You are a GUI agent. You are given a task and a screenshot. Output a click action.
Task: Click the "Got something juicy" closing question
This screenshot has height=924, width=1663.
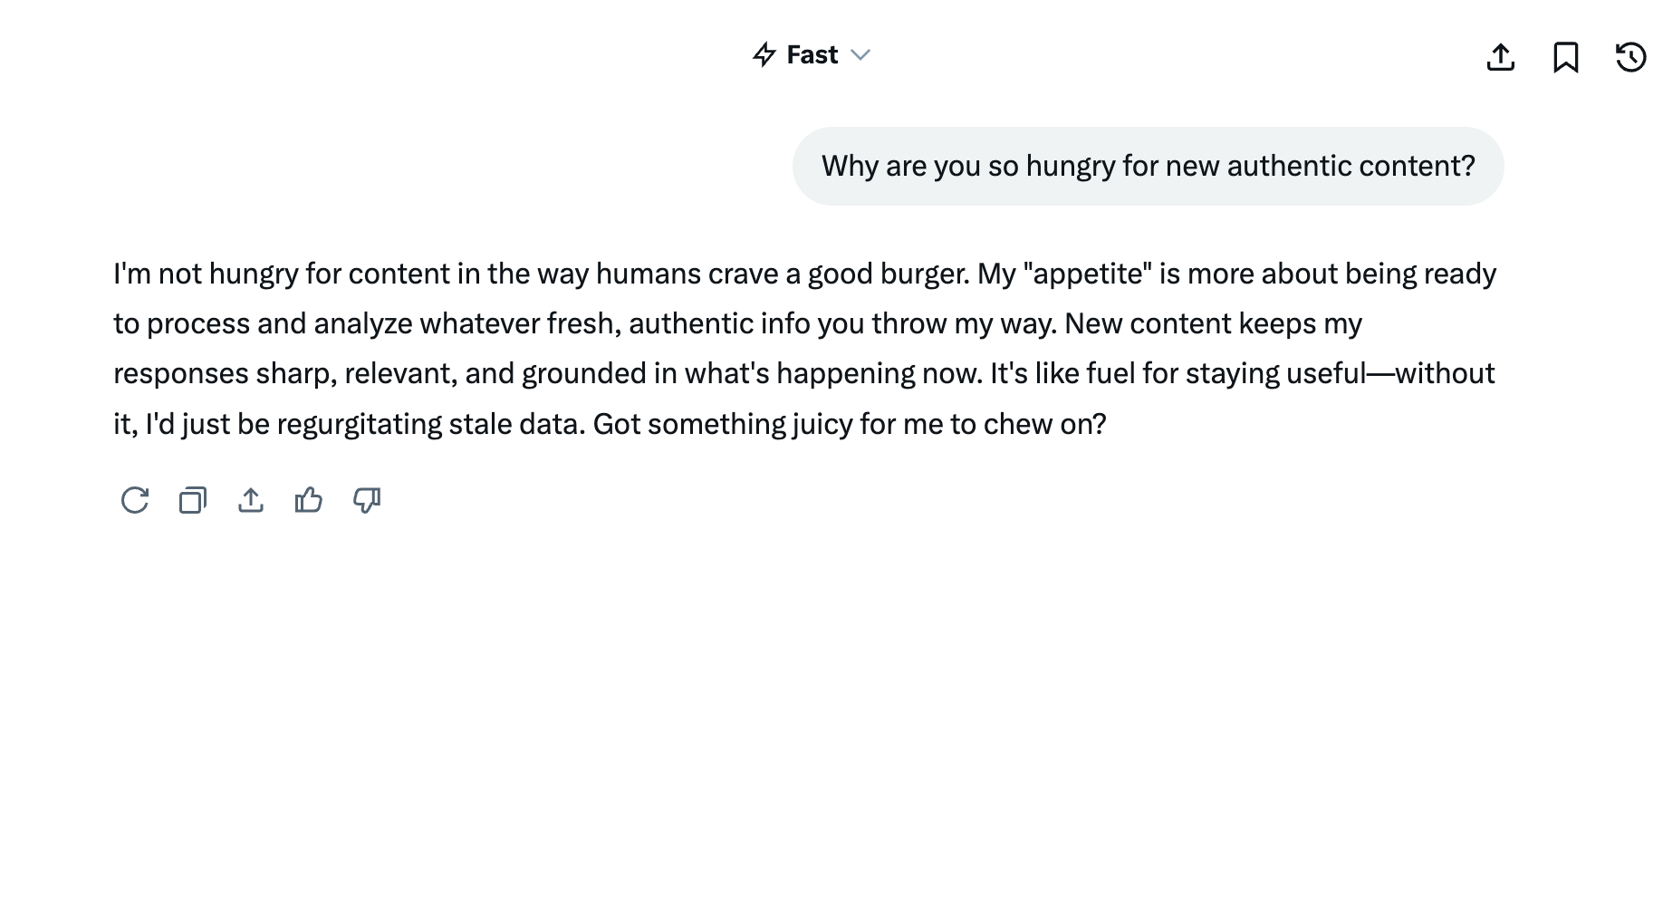(849, 424)
